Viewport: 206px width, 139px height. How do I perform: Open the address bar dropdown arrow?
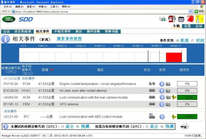pos(190,11)
